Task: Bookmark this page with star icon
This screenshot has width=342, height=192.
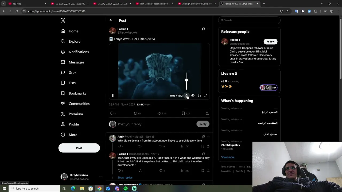Action: pyautogui.click(x=287, y=11)
